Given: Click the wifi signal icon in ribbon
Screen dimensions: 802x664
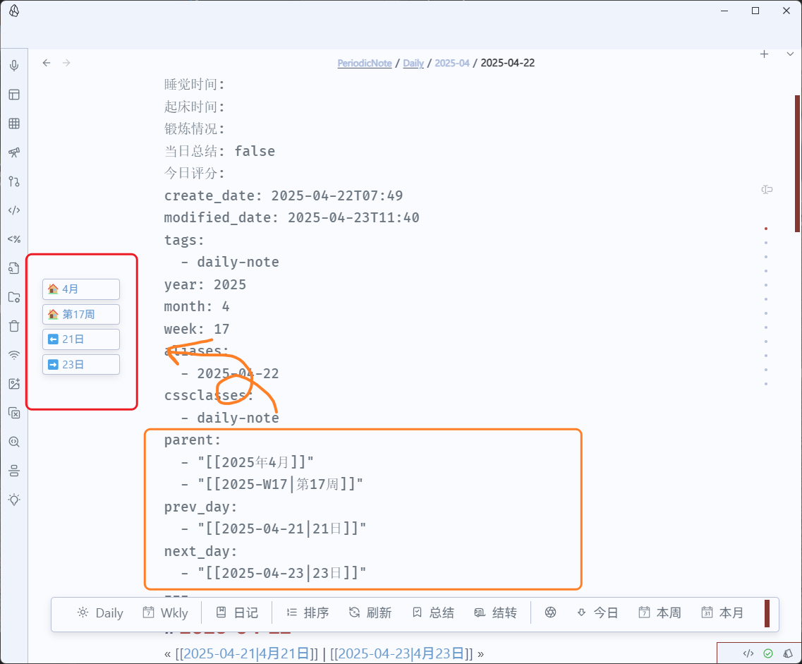Looking at the screenshot, I should tap(14, 355).
